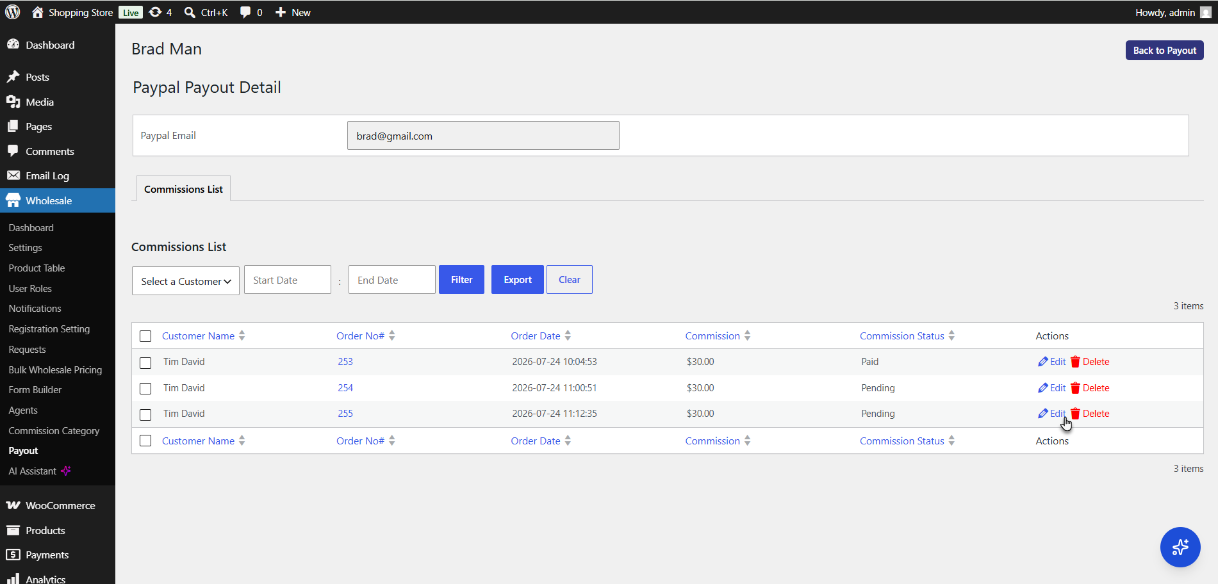Open the Agents submenu item
Screen dimensions: 1218x584
coord(23,410)
